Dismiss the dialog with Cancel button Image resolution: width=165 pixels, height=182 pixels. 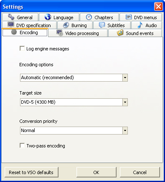140,172
